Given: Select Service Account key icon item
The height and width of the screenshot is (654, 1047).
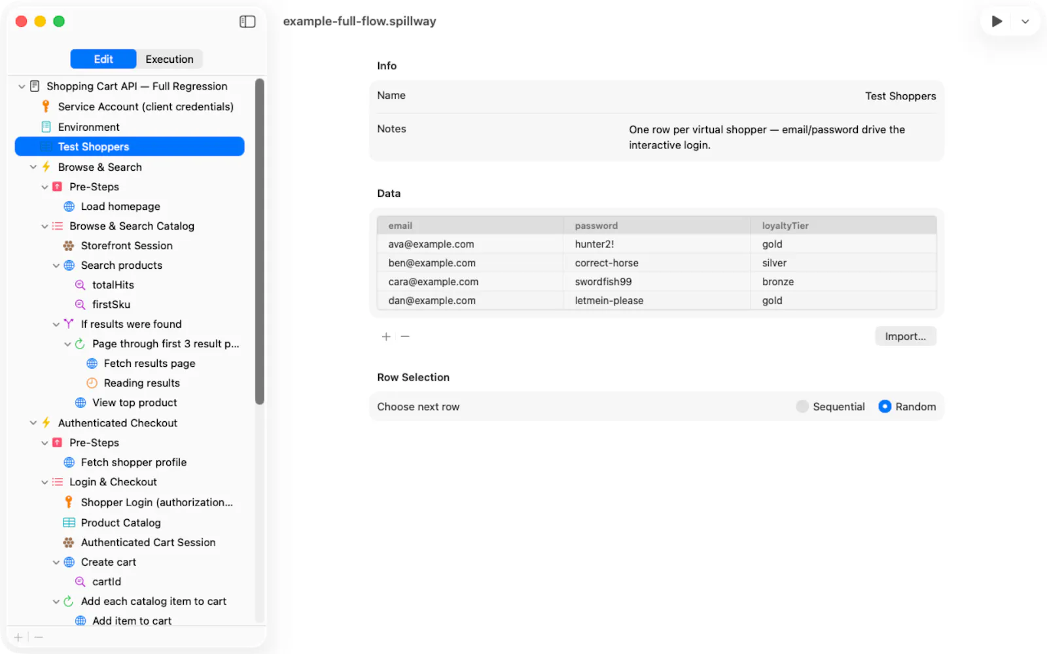Looking at the screenshot, I should pyautogui.click(x=46, y=106).
